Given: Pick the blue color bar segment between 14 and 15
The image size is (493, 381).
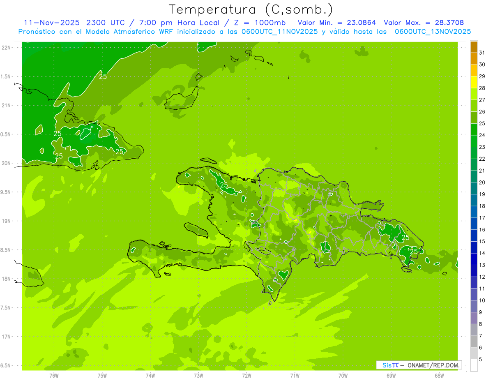Looking at the screenshot, I should click(x=474, y=247).
